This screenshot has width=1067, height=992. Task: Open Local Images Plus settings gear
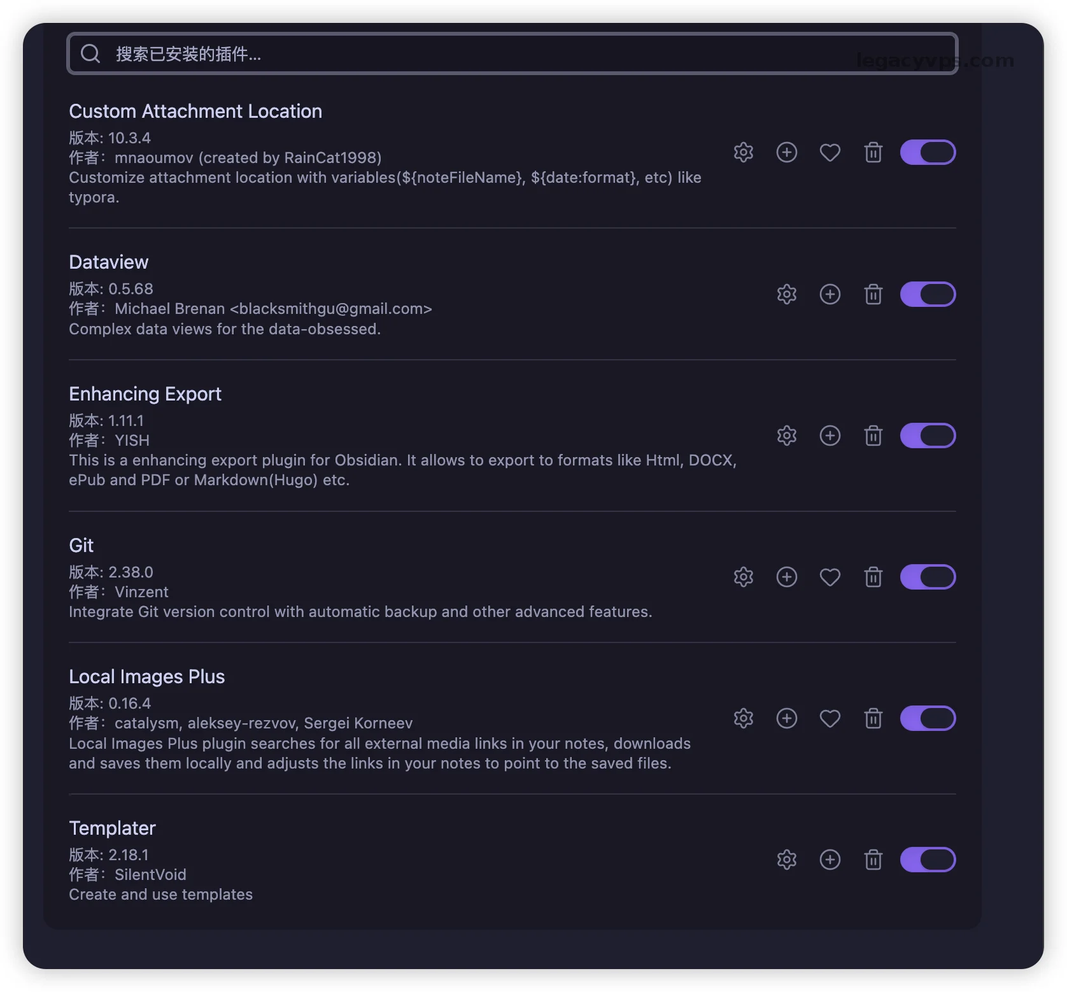click(743, 718)
